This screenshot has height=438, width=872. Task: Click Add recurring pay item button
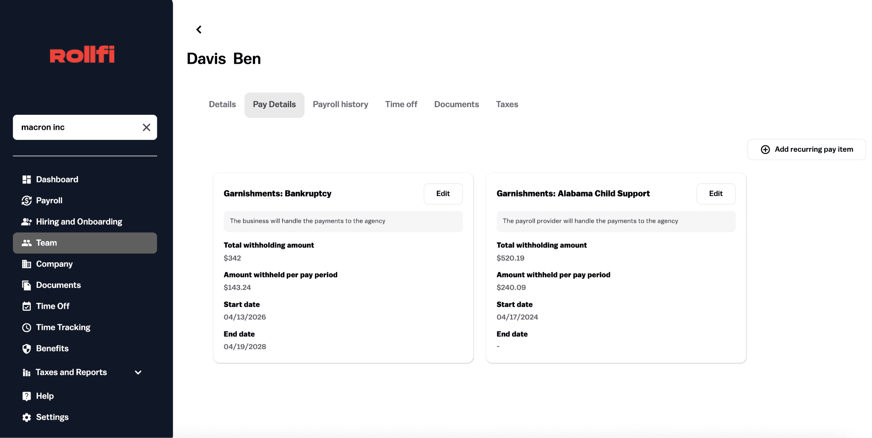[806, 150]
